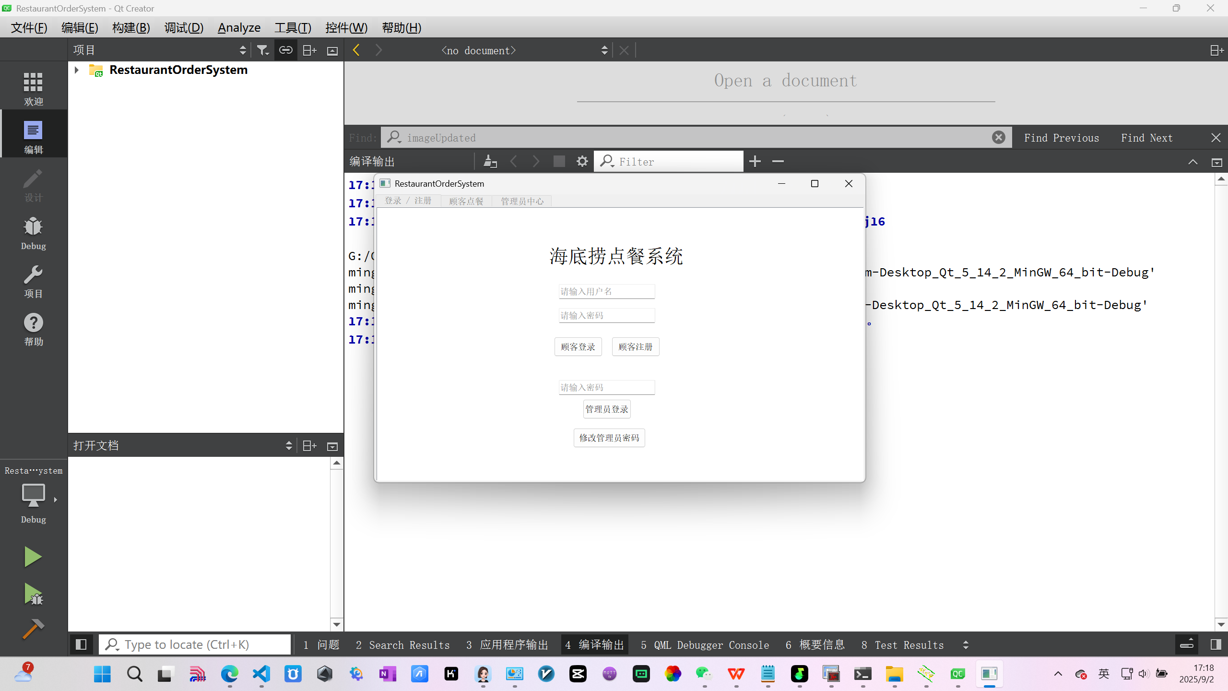Open the File (文件) menu
This screenshot has height=691, width=1228.
pos(29,28)
